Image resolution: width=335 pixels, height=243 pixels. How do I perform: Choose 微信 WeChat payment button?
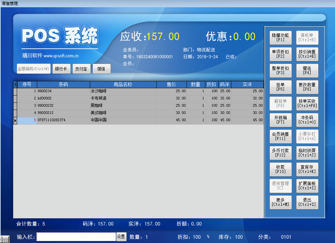[x=101, y=69]
